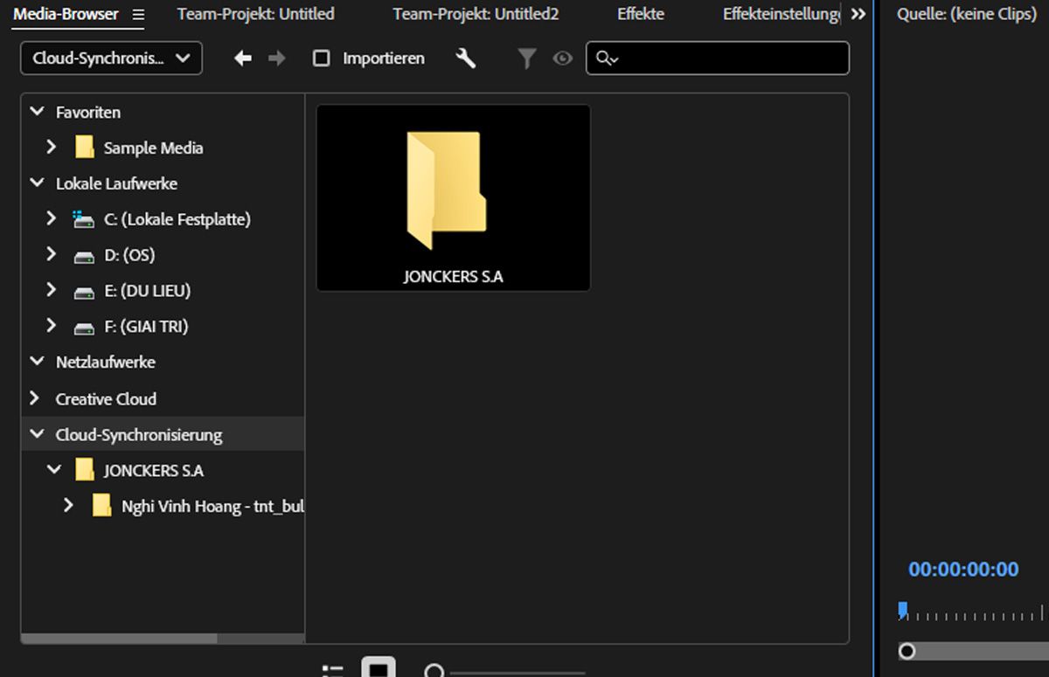Click the C: drive icon
The height and width of the screenshot is (677, 1049).
click(x=84, y=219)
